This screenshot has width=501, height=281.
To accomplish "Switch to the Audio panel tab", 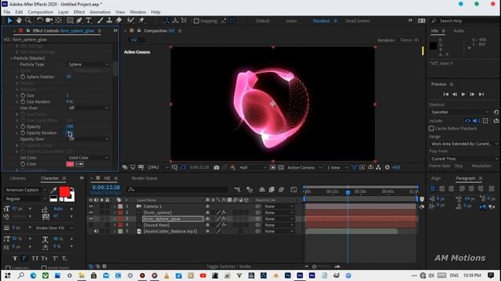I will (459, 30).
